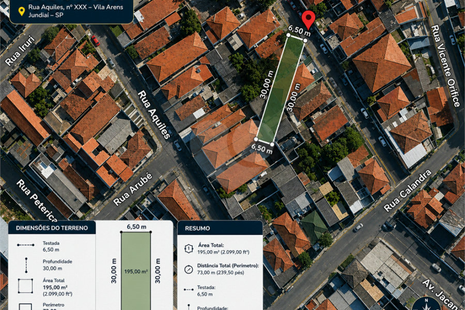Click the dashed Testada icon in Dimensões do Terreno
Viewport: 465px width, 310px height.
pyautogui.click(x=25, y=245)
